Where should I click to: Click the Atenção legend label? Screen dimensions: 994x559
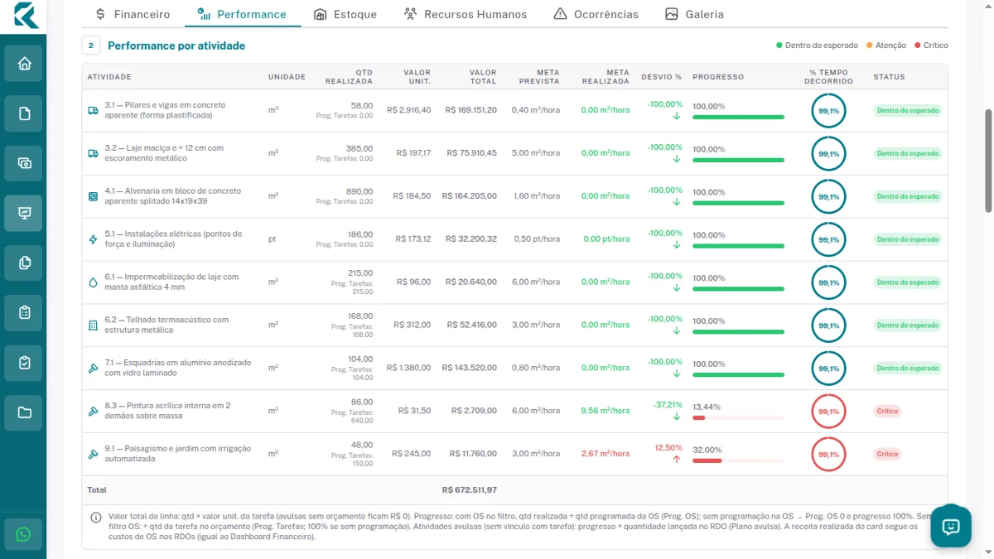[x=890, y=46]
